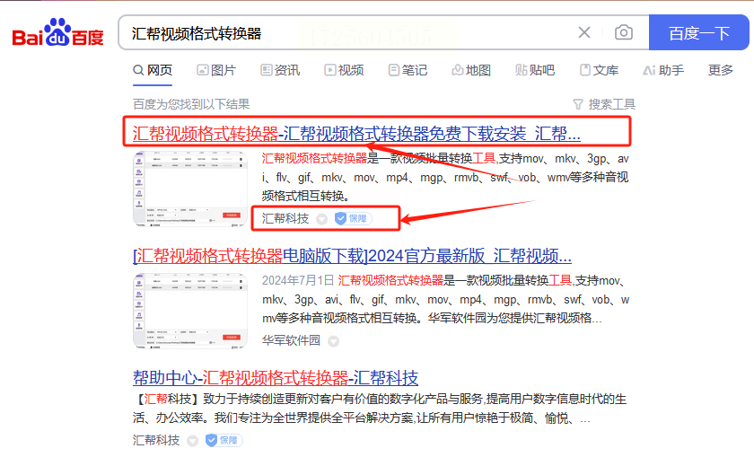Screen dimensions: 754x466
Task: Open 帮助中心-汇帮视频格式转换器-汇帮科技 link
Action: [x=276, y=378]
